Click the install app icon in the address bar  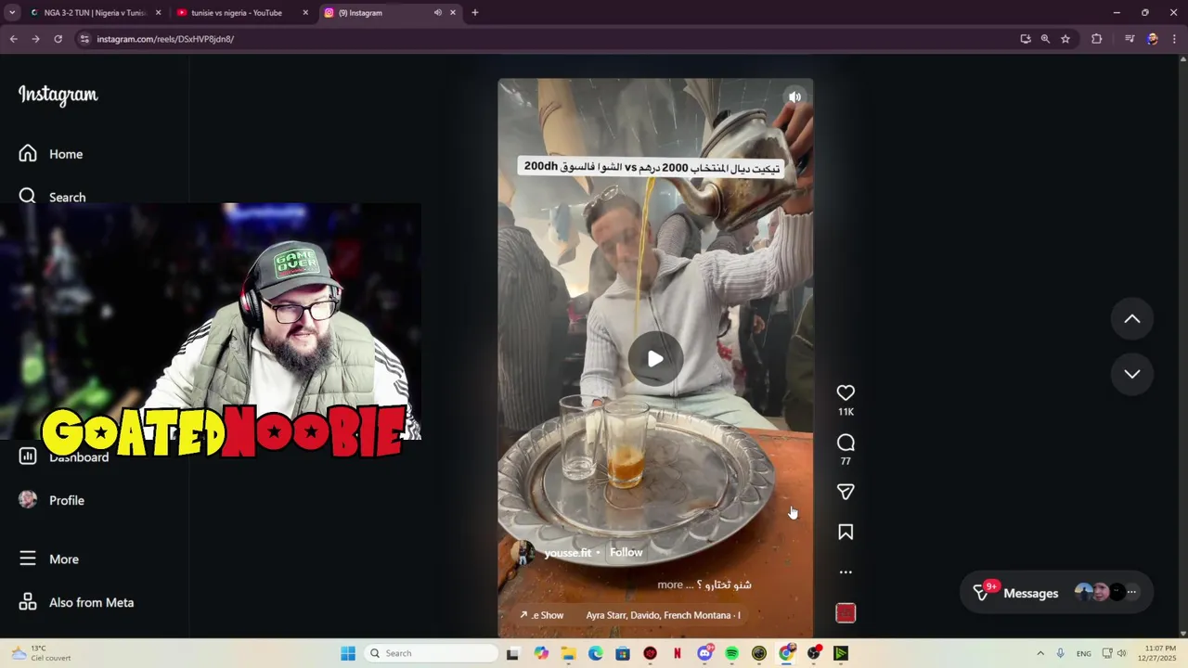click(1026, 39)
